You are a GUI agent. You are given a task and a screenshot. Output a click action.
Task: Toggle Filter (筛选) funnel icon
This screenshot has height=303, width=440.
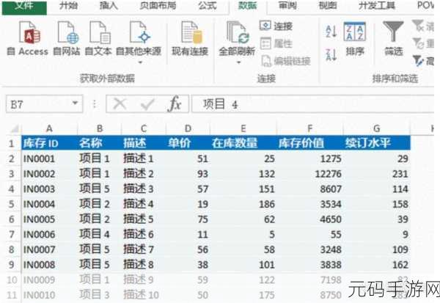coord(393,32)
